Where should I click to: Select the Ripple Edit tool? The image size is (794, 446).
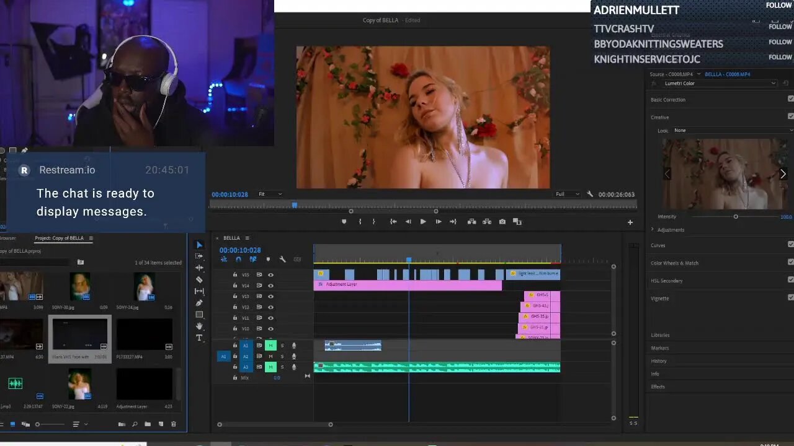(x=199, y=268)
